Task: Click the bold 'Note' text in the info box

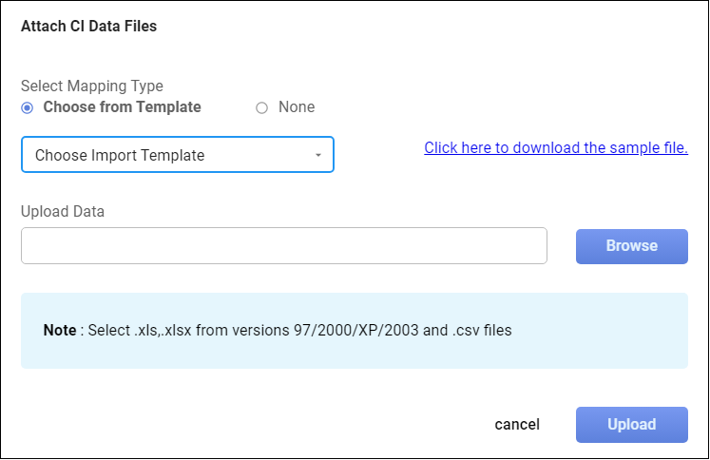Action: (x=60, y=331)
